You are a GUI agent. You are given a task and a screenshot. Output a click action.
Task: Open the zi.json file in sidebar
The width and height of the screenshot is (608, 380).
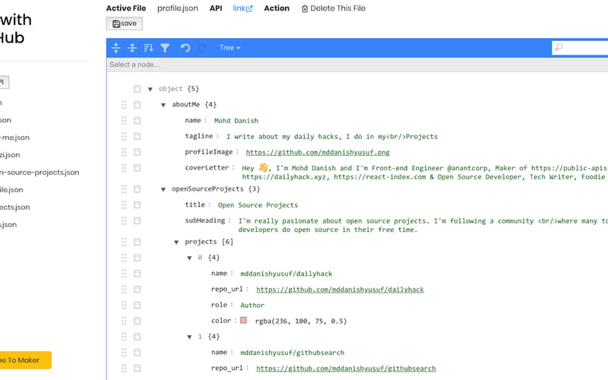click(x=10, y=155)
